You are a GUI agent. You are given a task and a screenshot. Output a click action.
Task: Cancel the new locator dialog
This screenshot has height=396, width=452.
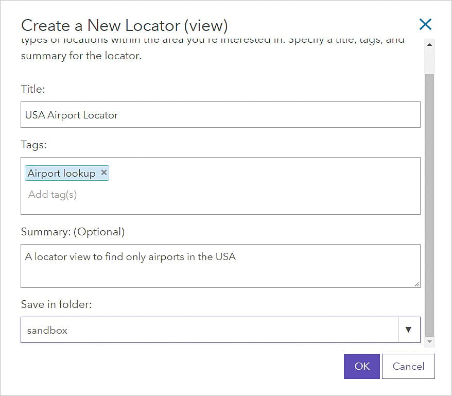coord(408,366)
